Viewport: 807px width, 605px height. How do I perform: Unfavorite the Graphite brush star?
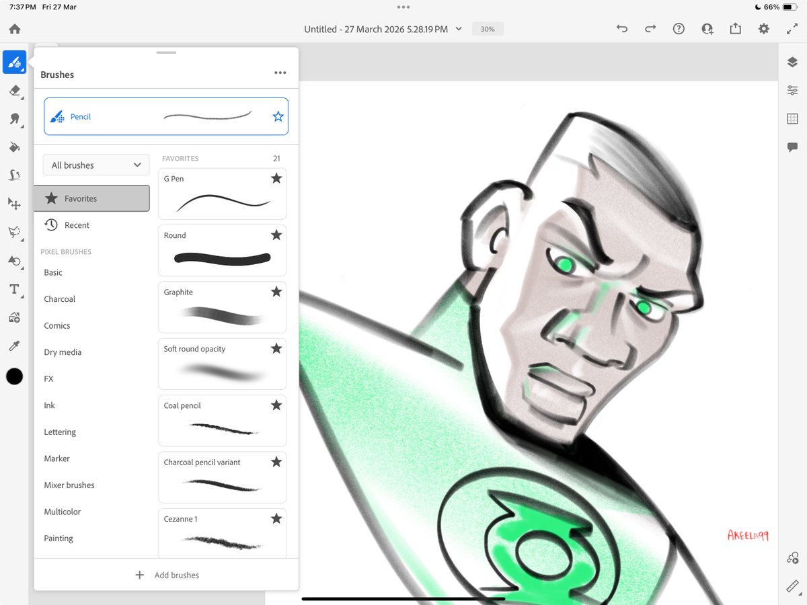point(276,292)
